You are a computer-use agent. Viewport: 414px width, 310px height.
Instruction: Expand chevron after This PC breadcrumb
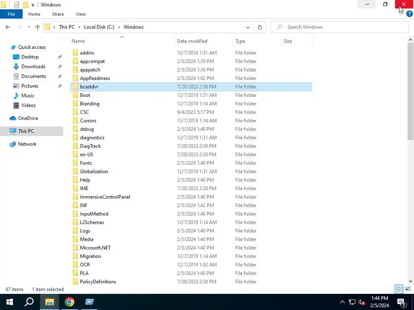(79, 27)
